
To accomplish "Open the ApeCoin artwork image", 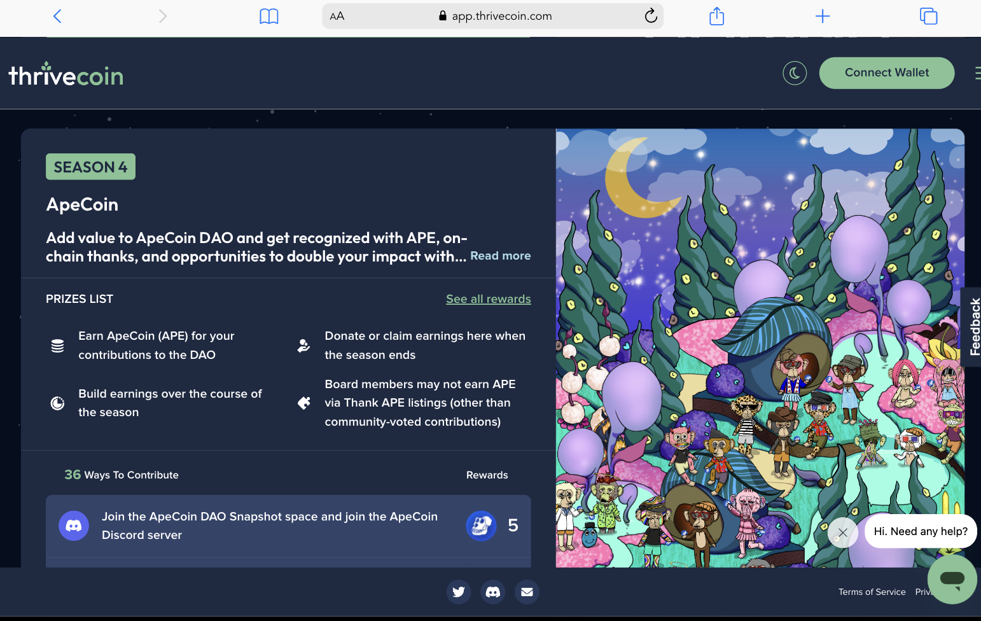I will (760, 348).
